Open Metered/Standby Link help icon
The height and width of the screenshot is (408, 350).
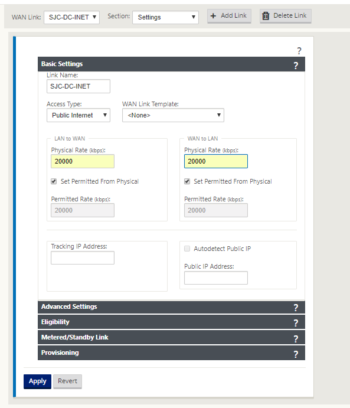coord(296,338)
